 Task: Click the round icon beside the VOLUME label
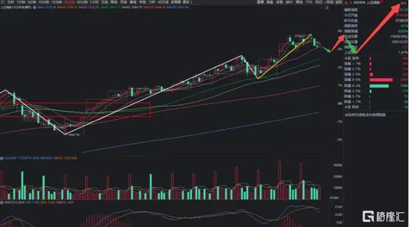pos(2,158)
